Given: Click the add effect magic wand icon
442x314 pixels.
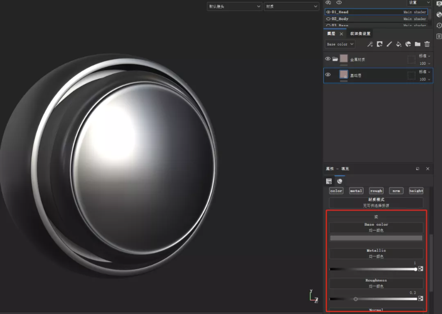Looking at the screenshot, I should 370,44.
